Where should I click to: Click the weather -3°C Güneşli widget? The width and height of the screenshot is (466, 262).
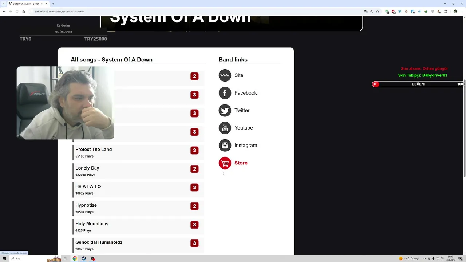[409, 258]
